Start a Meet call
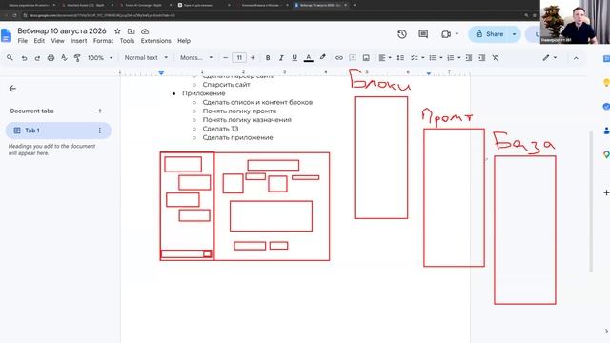The width and height of the screenshot is (610, 343). tap(446, 34)
